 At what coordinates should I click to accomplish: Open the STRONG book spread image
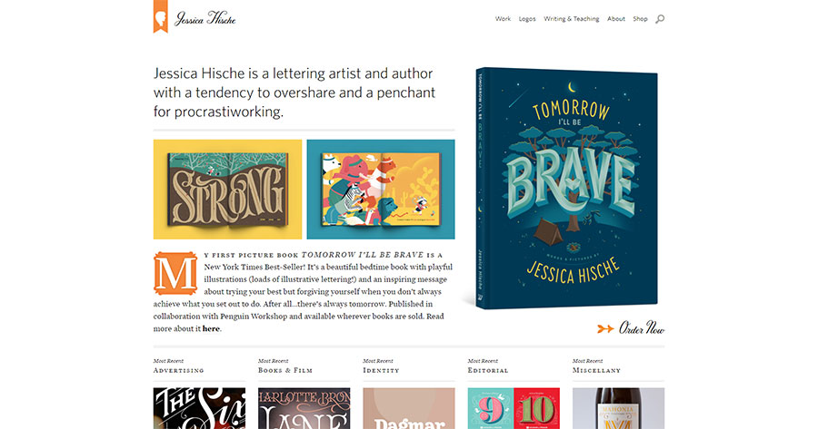coord(227,190)
